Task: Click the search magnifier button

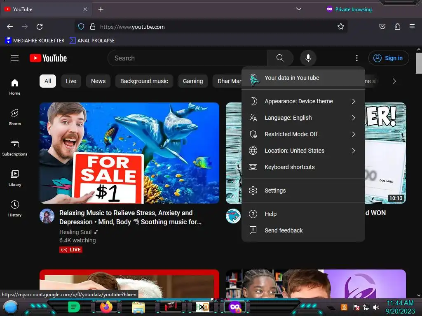Action: coord(280,58)
